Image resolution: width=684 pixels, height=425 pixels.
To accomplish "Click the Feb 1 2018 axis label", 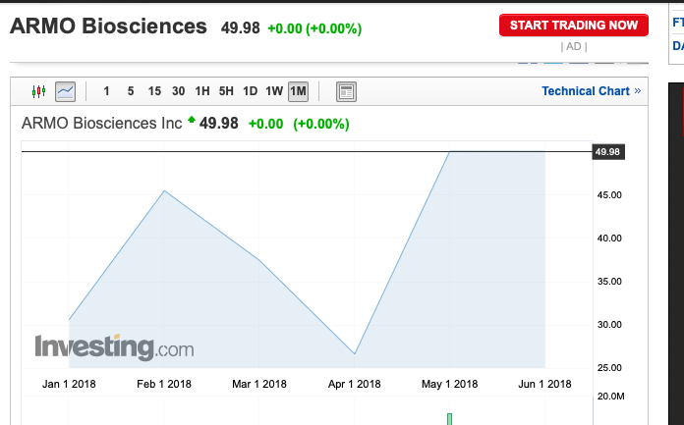I will click(x=164, y=384).
